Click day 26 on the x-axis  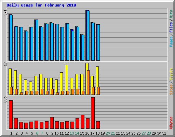click(x=139, y=133)
